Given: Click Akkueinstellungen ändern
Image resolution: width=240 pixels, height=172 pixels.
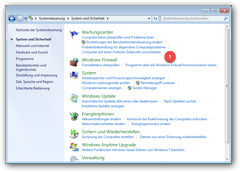Looking at the screenshot, I should tap(101, 119).
